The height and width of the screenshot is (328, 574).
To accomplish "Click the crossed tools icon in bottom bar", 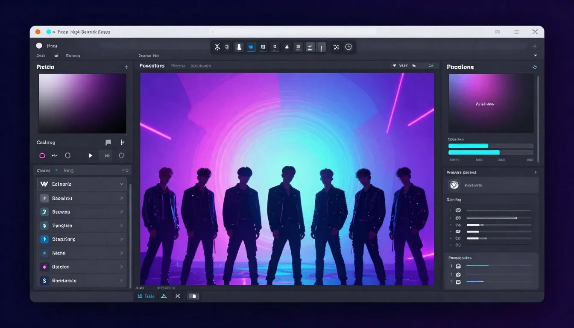I will pos(178,296).
